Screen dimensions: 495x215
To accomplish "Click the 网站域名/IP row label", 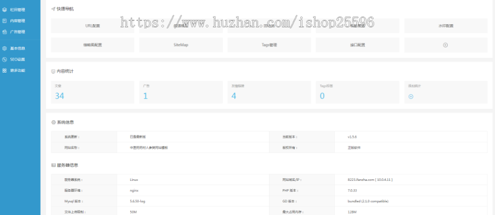I will [x=292, y=180].
